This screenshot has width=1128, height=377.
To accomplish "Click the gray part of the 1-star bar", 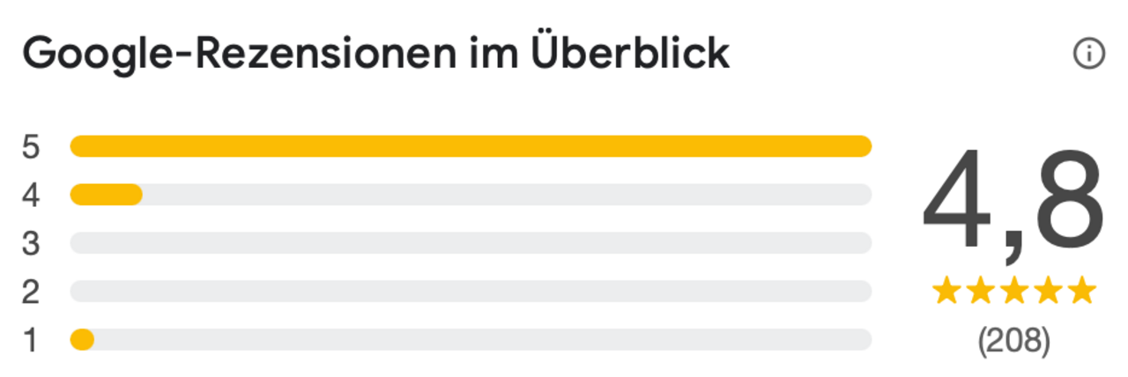I will coord(483,340).
